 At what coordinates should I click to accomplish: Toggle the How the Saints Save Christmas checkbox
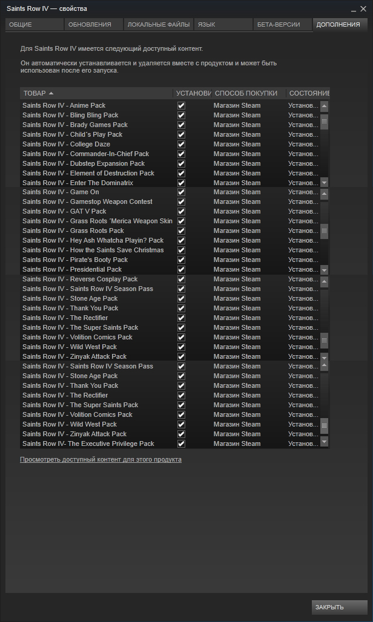181,250
